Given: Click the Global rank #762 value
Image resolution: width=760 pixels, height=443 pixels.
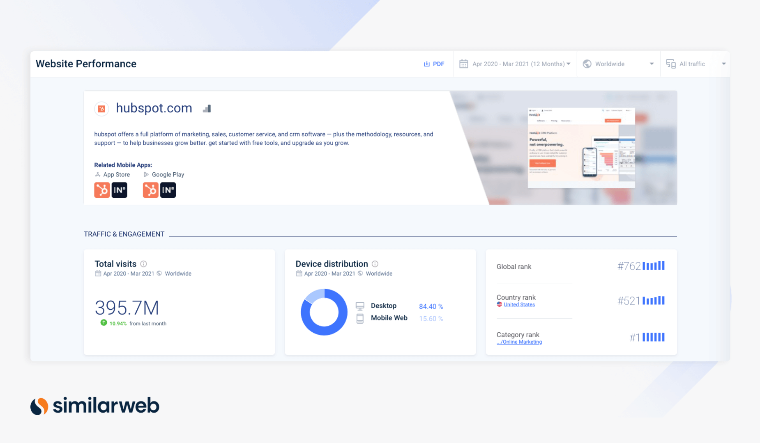Looking at the screenshot, I should tap(629, 266).
